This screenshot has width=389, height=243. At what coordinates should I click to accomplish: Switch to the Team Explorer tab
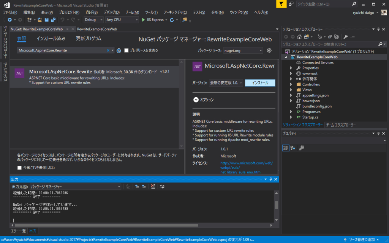[x=341, y=125]
